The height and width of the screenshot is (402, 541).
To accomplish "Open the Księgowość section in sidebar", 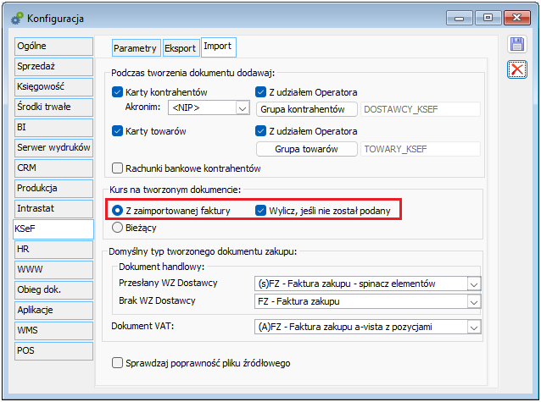I will click(53, 86).
